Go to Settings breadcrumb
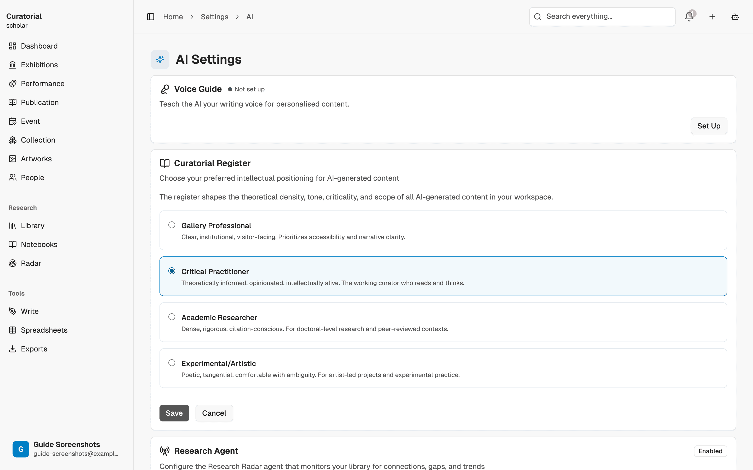The image size is (753, 470). (x=214, y=17)
